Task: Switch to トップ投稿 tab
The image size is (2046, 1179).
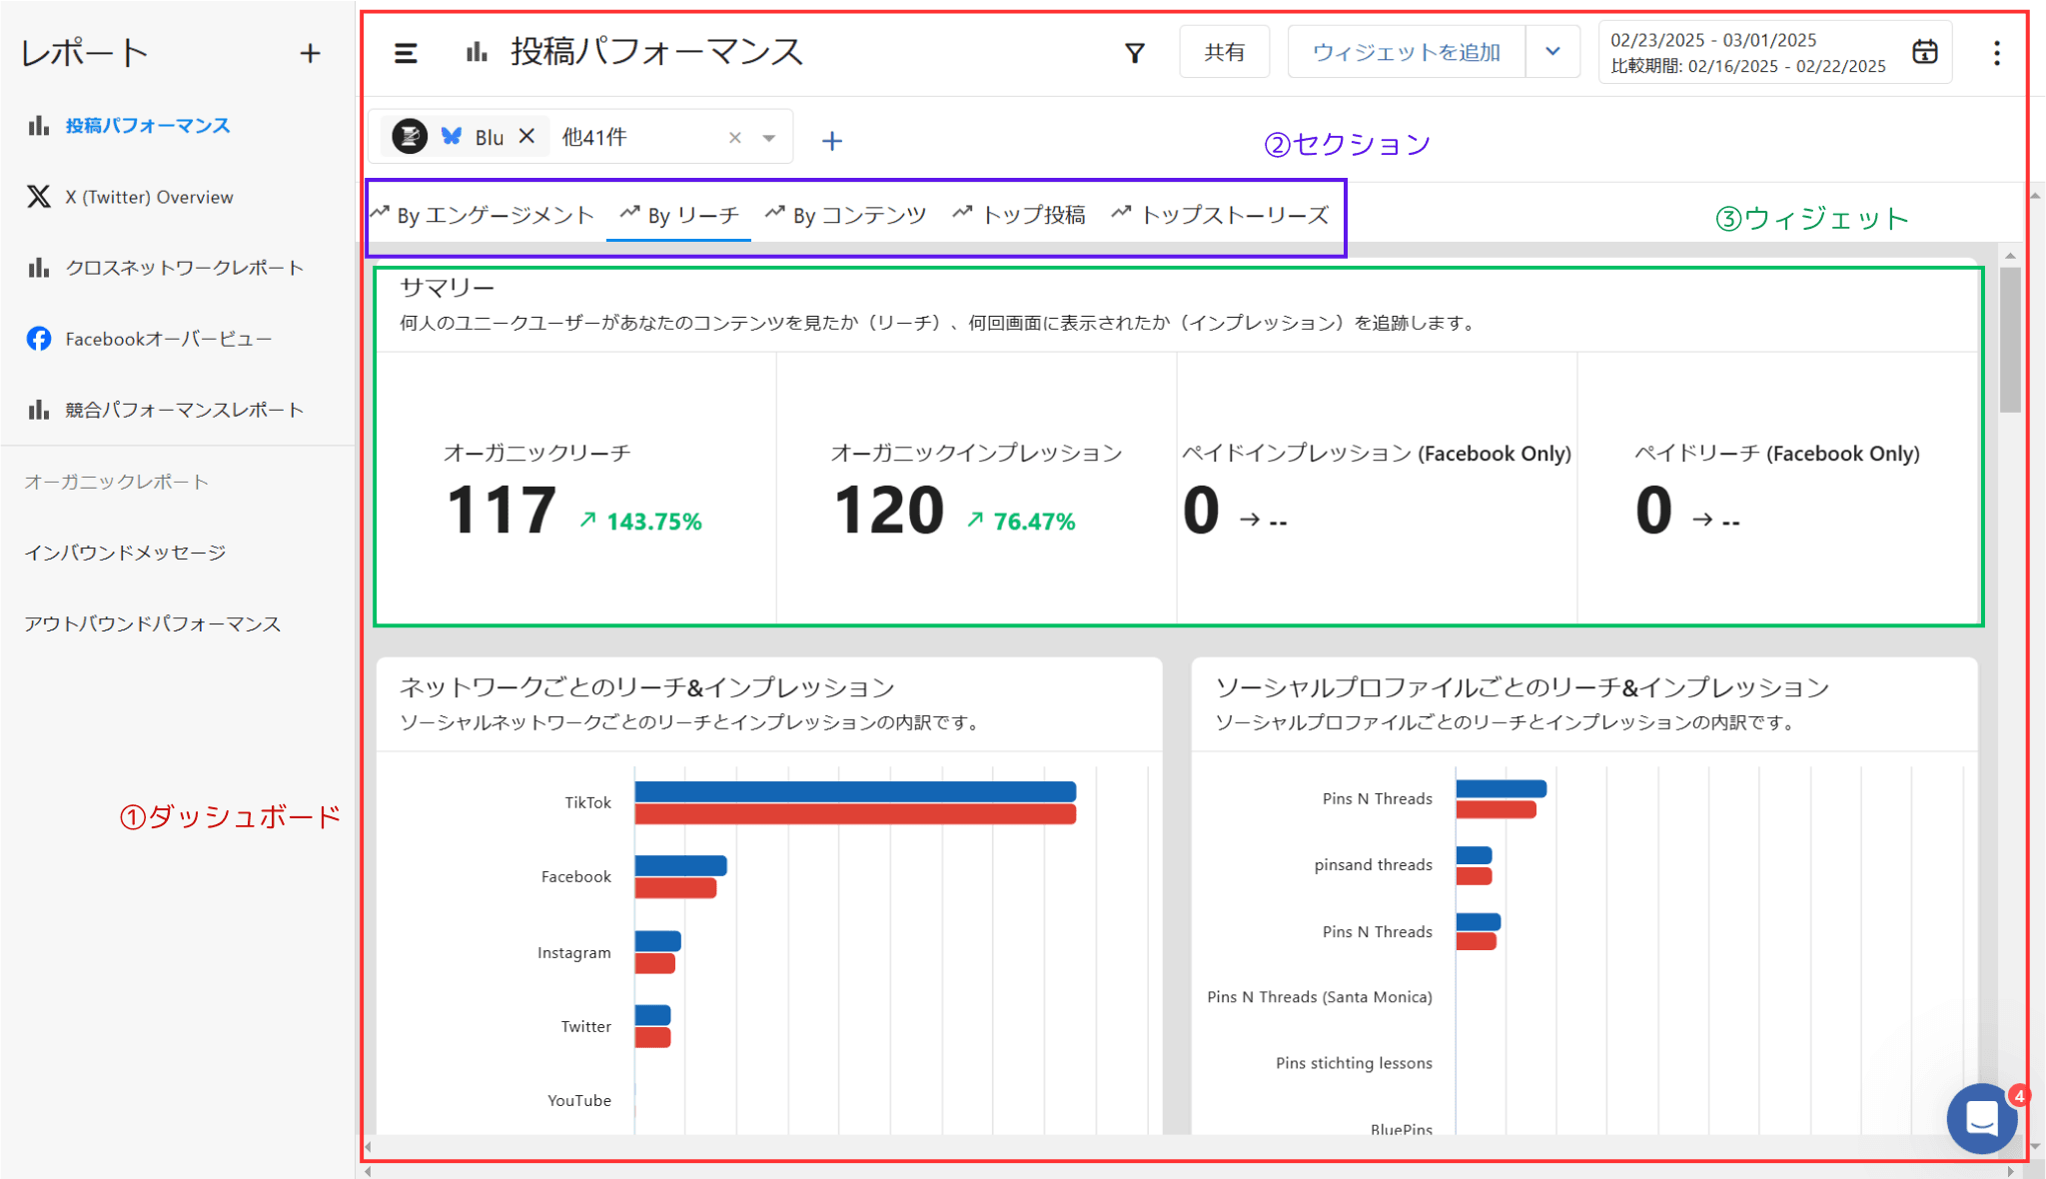Action: (x=1019, y=215)
